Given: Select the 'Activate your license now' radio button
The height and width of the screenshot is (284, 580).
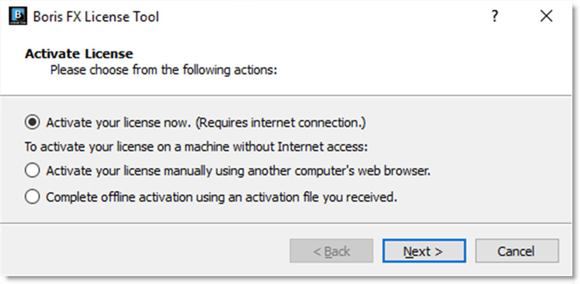Looking at the screenshot, I should (32, 122).
